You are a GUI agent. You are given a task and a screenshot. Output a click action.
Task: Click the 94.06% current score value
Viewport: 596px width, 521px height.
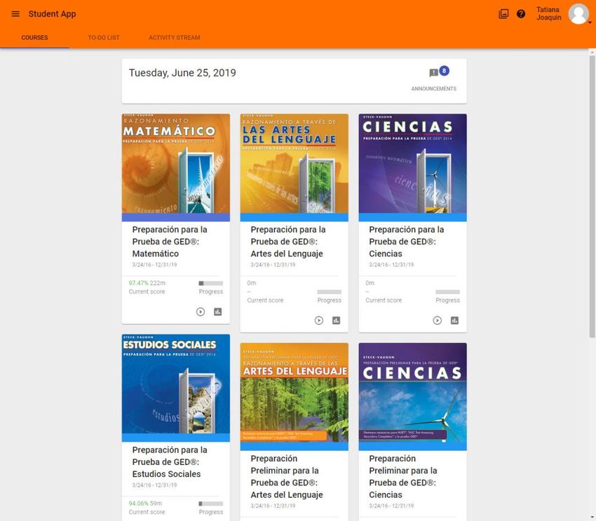pyautogui.click(x=138, y=503)
